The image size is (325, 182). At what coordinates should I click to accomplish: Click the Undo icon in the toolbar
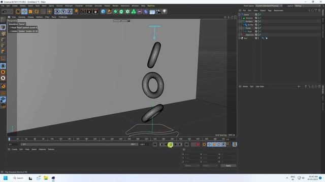click(5, 12)
